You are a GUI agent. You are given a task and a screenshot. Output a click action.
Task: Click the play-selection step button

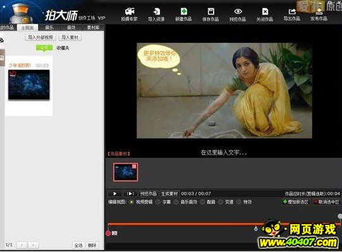click(130, 193)
